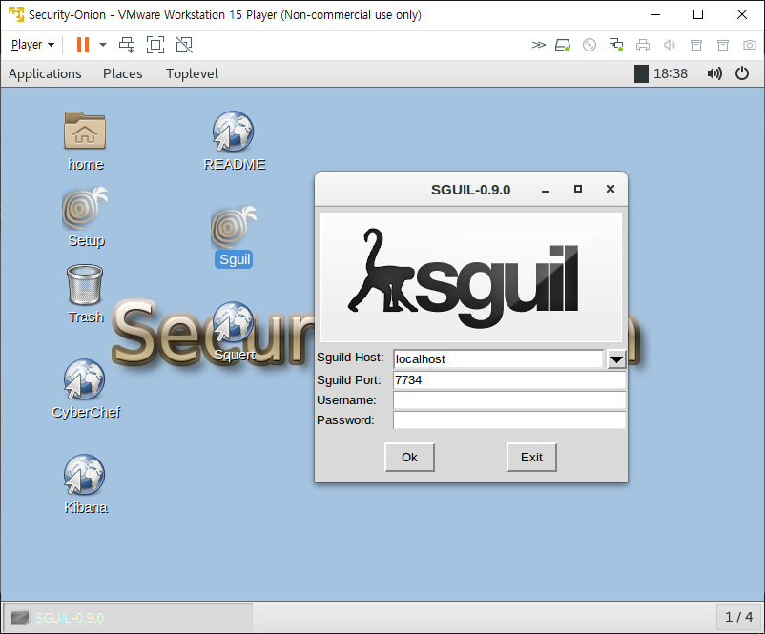This screenshot has height=634, width=765.
Task: Focus the Password input field
Action: (508, 419)
